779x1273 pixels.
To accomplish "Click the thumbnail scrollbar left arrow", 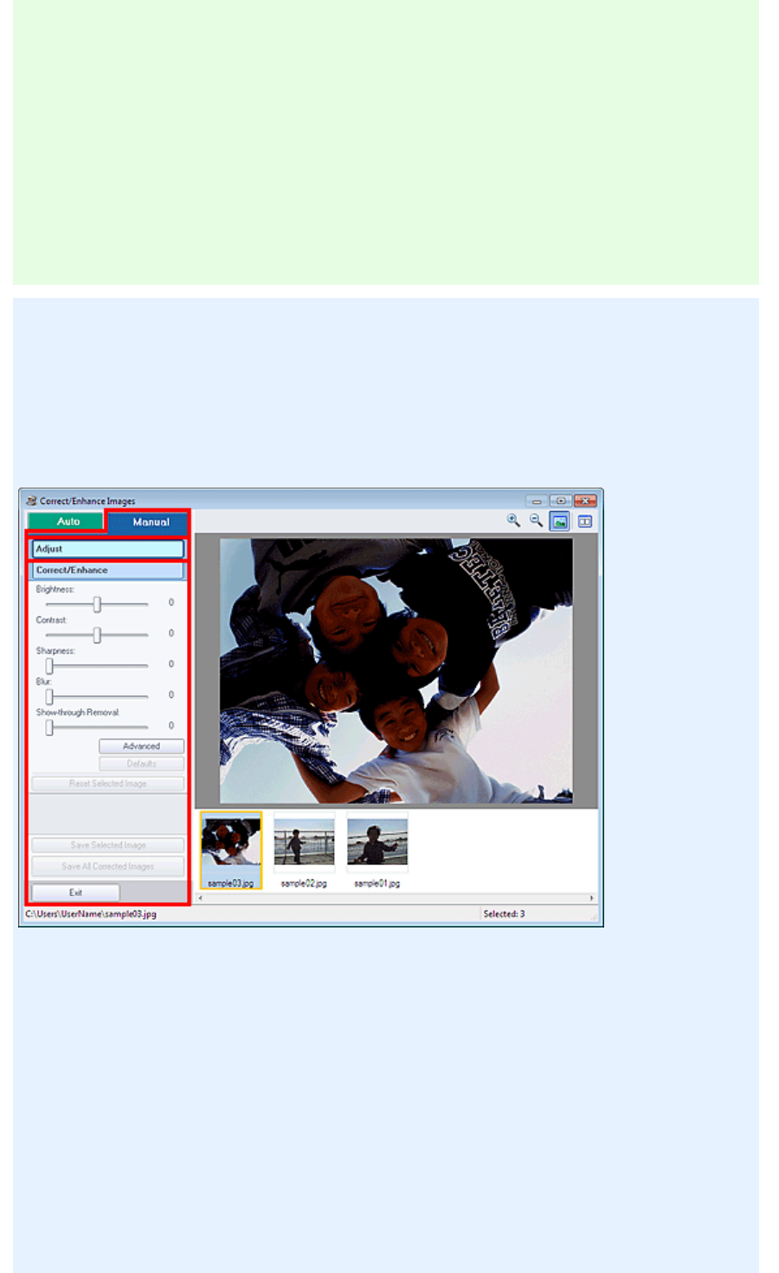I will pos(201,898).
